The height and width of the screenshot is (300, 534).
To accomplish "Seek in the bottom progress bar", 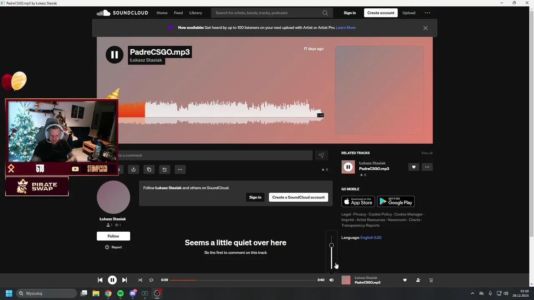I will click(243, 280).
